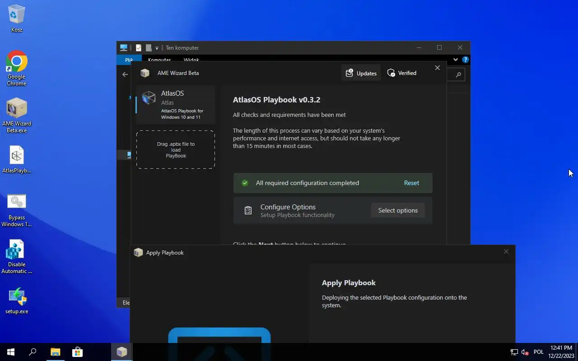The height and width of the screenshot is (361, 578).
Task: Click the Configure Options label
Action: click(x=288, y=207)
